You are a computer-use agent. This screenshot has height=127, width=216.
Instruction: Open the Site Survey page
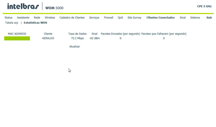click(134, 18)
